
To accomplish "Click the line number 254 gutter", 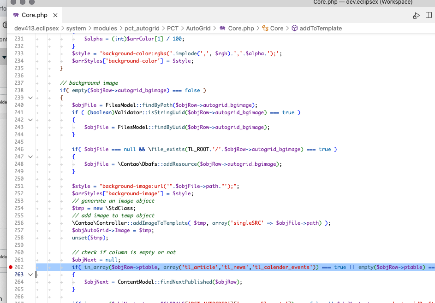I will [19, 208].
